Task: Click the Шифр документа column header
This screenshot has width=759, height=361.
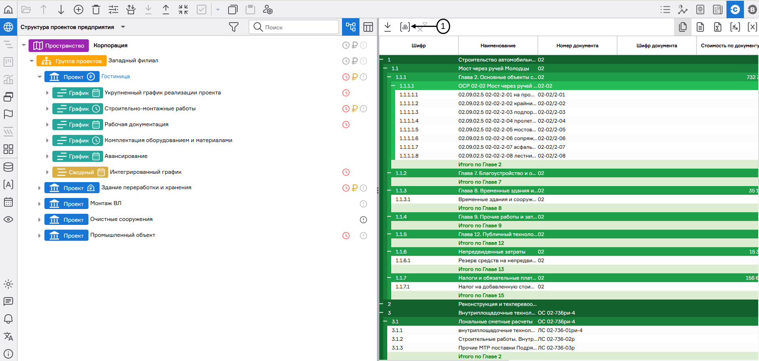Action: 656,46
